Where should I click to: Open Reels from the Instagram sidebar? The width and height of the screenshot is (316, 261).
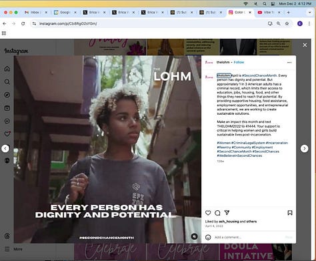coord(7,108)
